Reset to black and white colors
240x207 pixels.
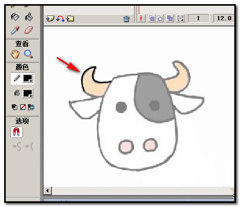coord(15,107)
